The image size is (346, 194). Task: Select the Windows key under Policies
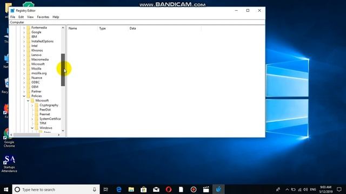46,128
